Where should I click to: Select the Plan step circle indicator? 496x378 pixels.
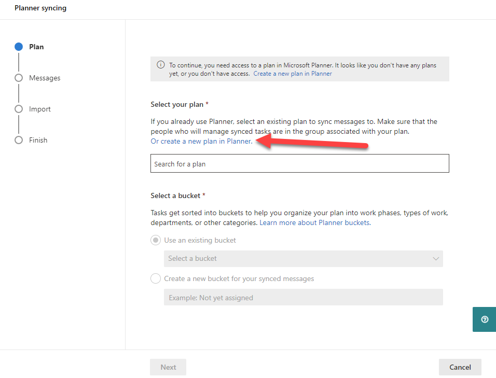pyautogui.click(x=19, y=47)
